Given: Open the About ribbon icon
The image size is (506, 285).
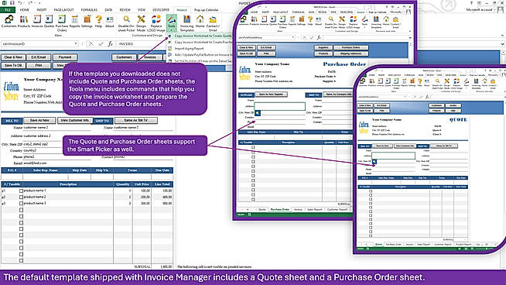Looking at the screenshot, I should tap(110, 22).
